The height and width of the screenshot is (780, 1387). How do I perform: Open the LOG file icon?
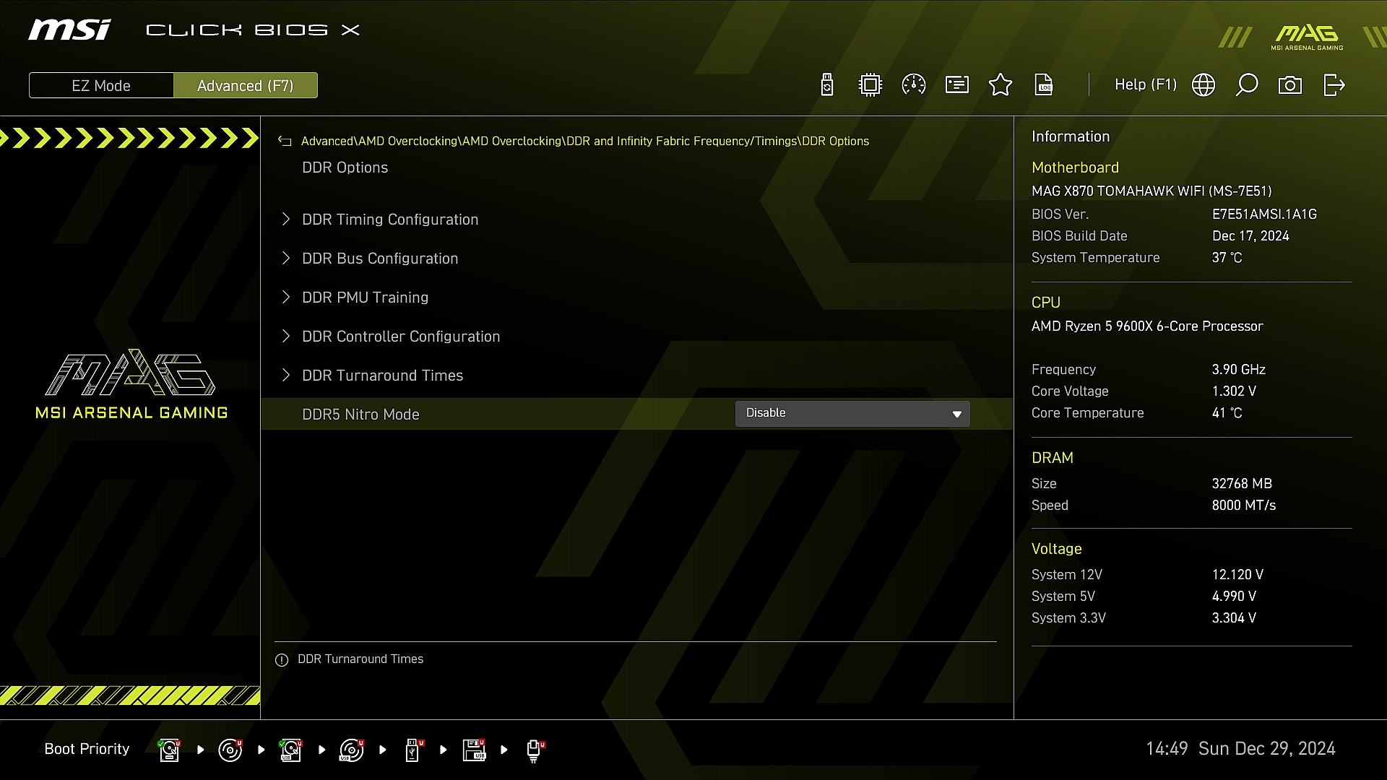pos(1044,85)
